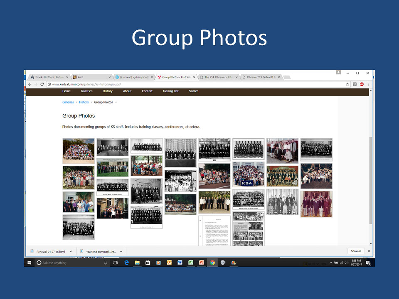
Task: Expand options for Renewal 01 27 16.html download
Action: (71, 251)
